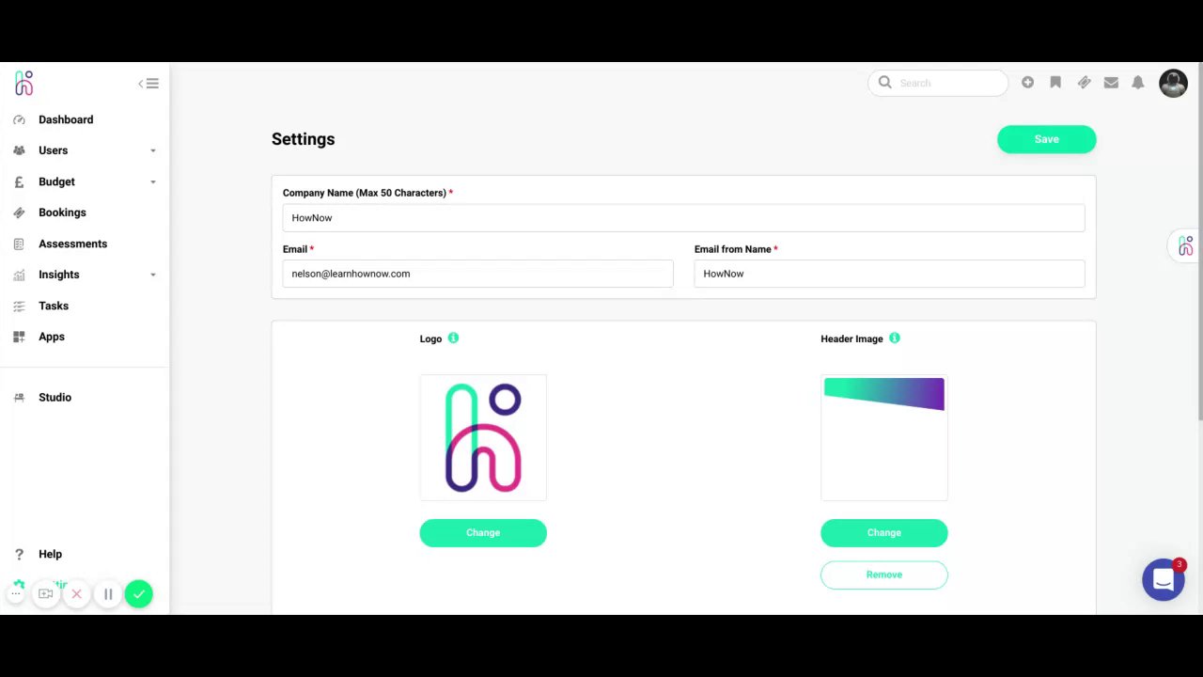Collapse the sidebar with the menu toggle icon
Viewport: 1203px width, 677px height.
[148, 84]
